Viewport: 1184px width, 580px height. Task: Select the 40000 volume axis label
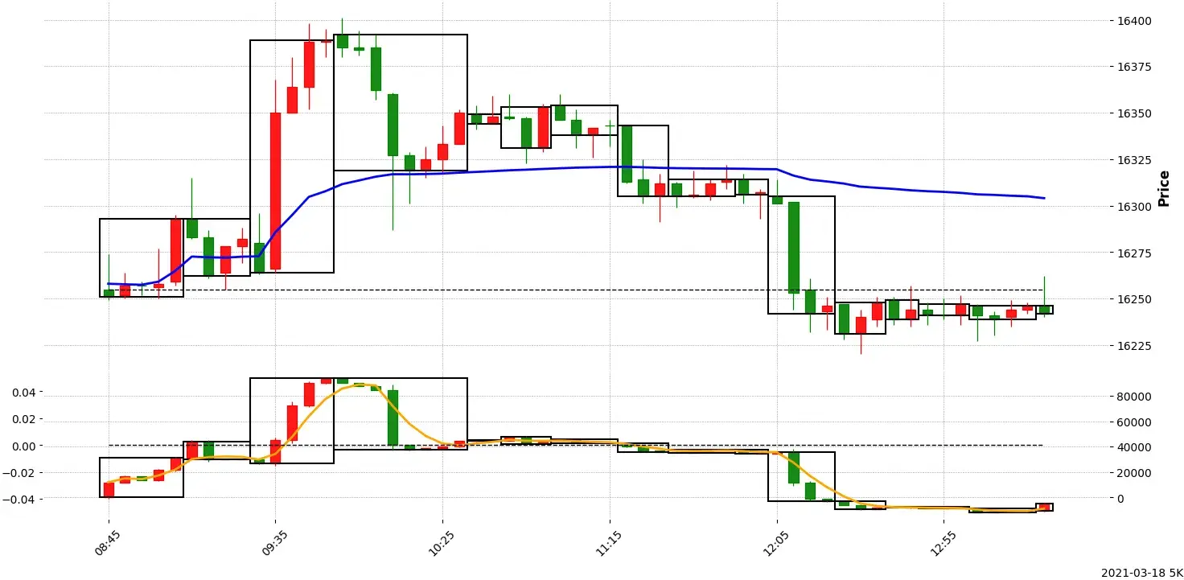(x=1135, y=447)
